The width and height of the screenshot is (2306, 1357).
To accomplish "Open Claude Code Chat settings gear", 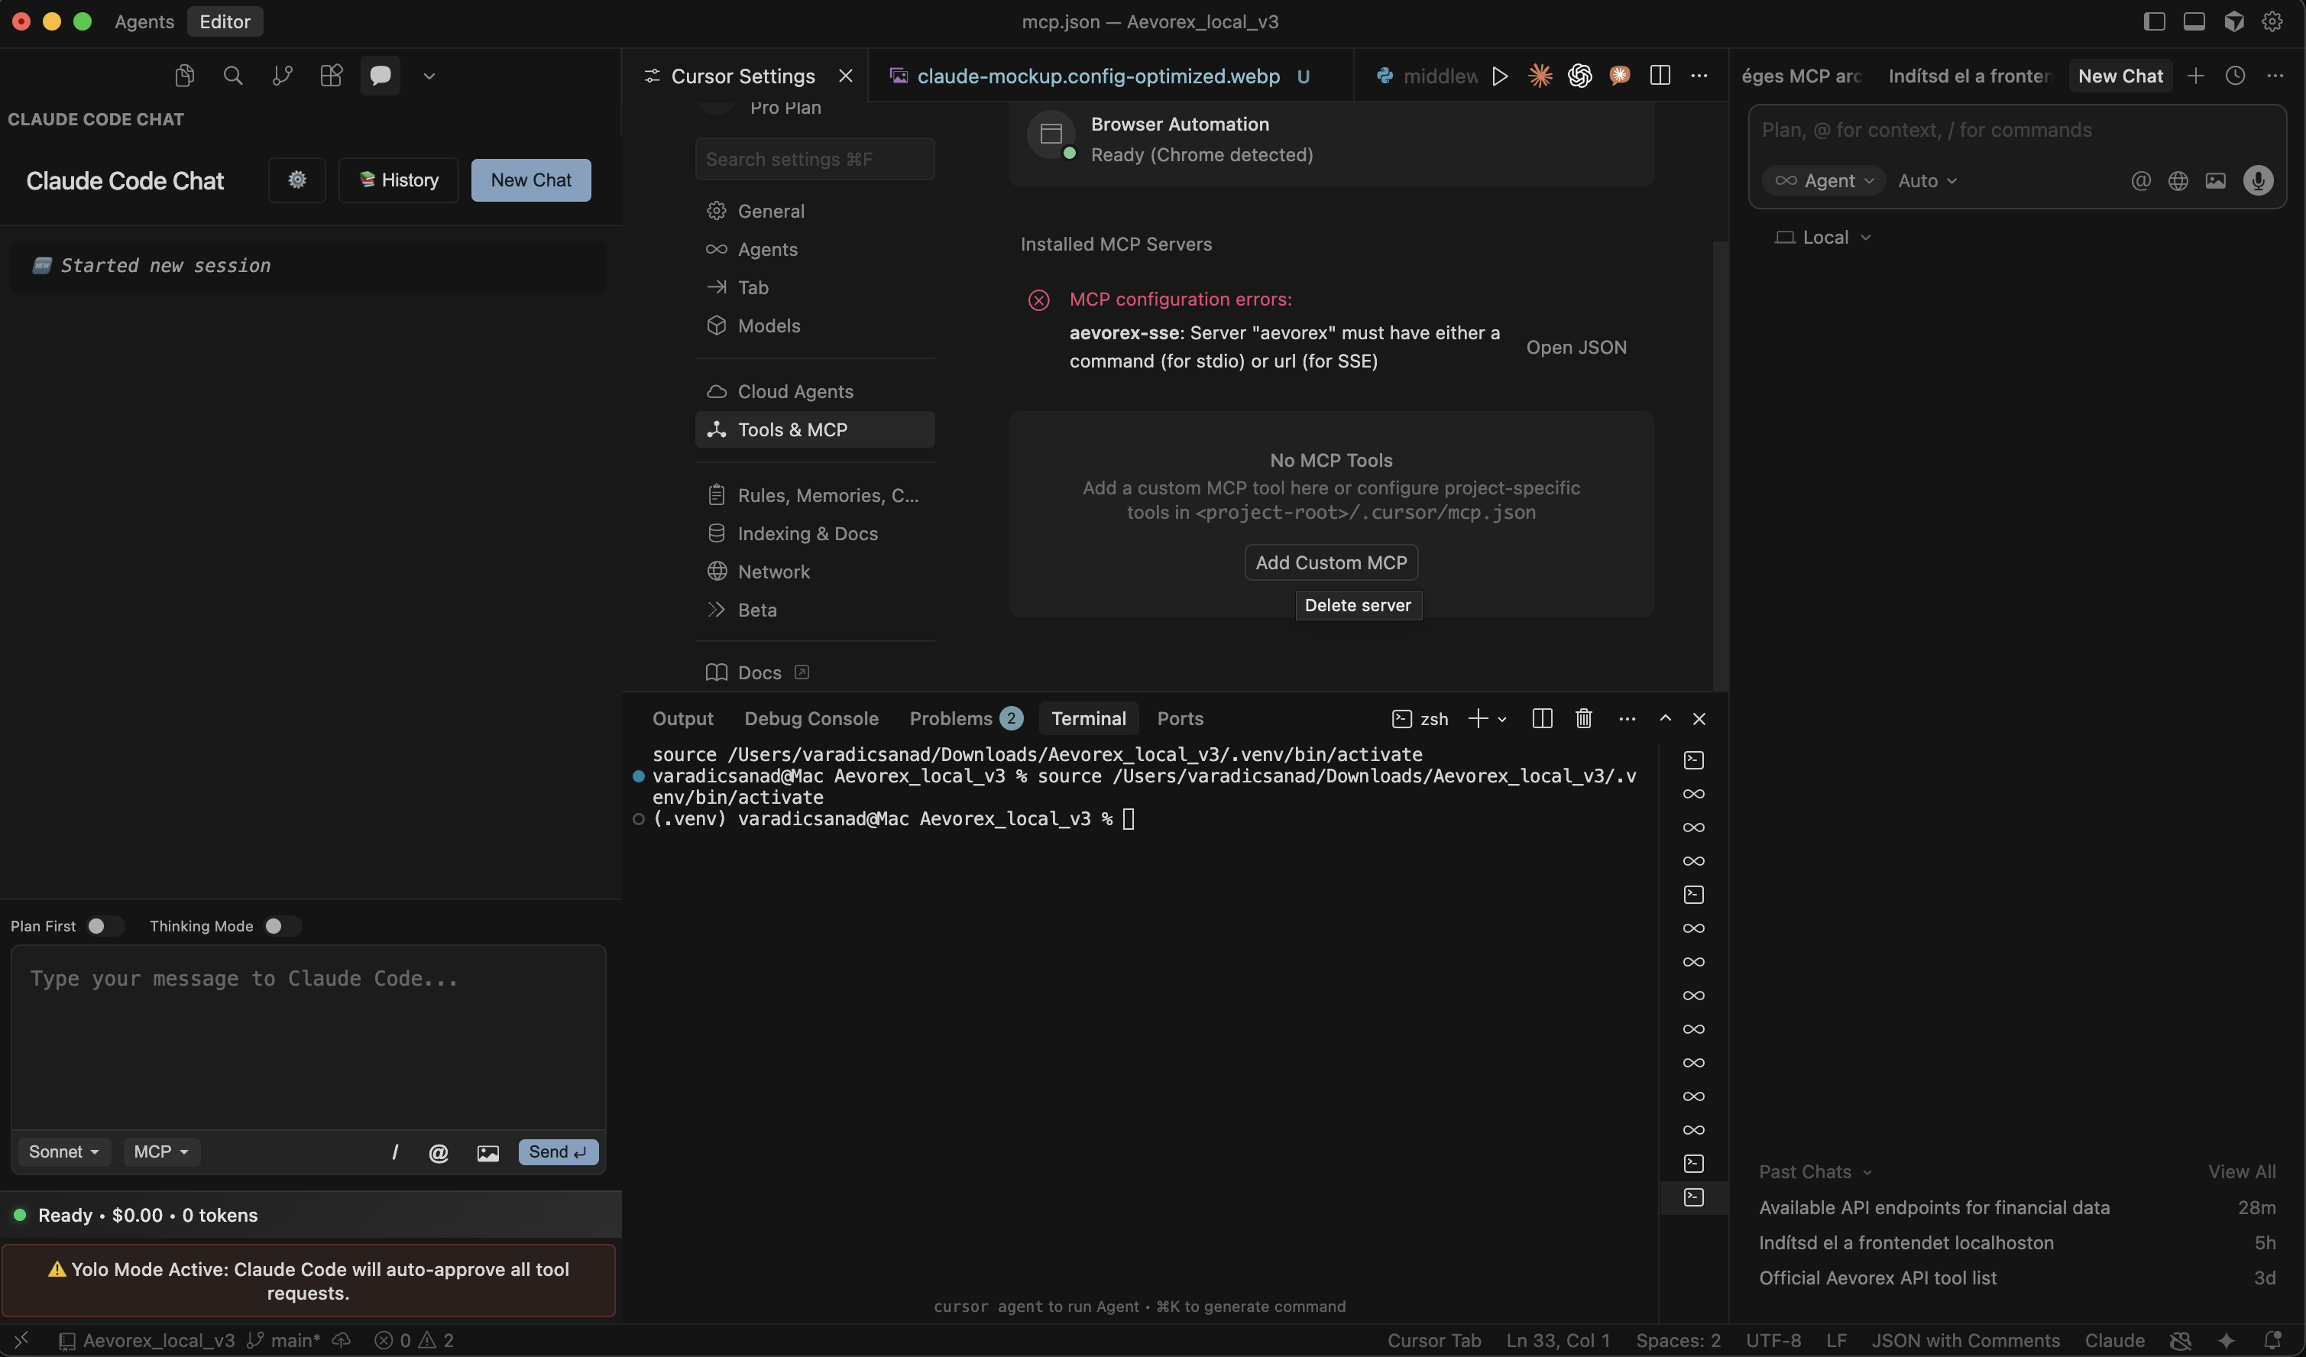I will 296,180.
